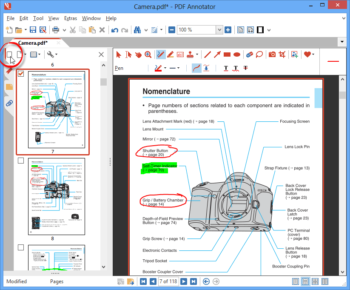The image size is (350, 290).
Task: Open the View menu
Action: pos(54,18)
